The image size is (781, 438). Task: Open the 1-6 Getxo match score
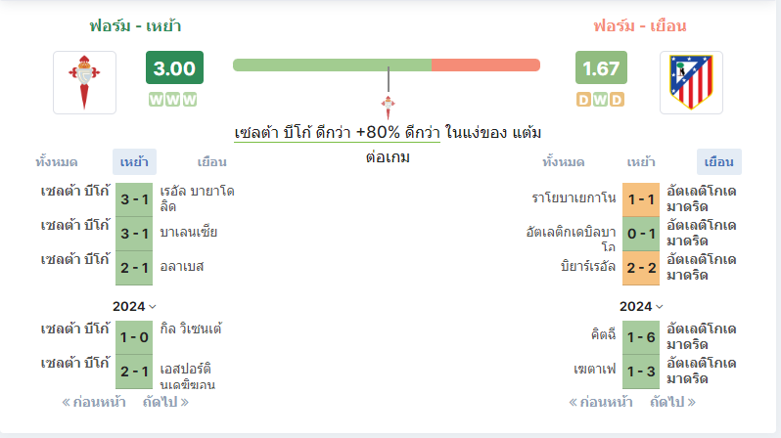click(x=641, y=337)
